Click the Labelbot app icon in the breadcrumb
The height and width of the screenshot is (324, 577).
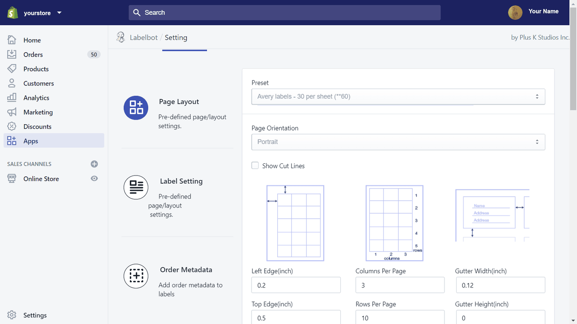(x=120, y=37)
